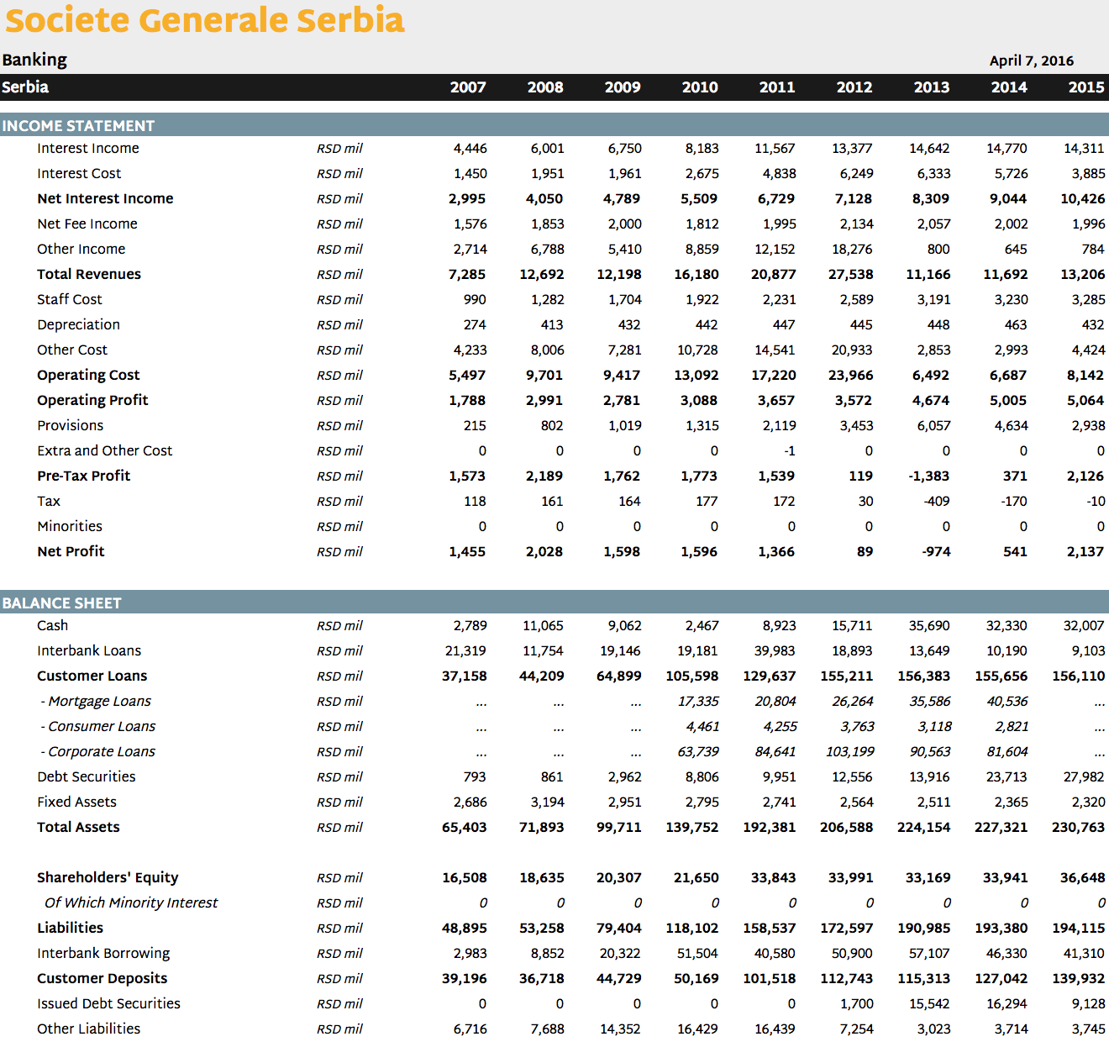1109x1042 pixels.
Task: Select Other Cost 2012 value 20,933
Action: point(852,350)
